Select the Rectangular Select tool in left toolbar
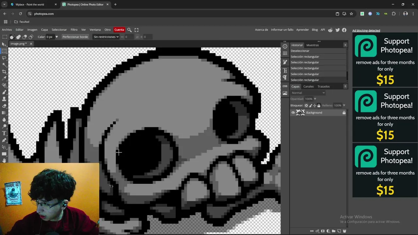Image resolution: width=418 pixels, height=235 pixels. (4, 51)
